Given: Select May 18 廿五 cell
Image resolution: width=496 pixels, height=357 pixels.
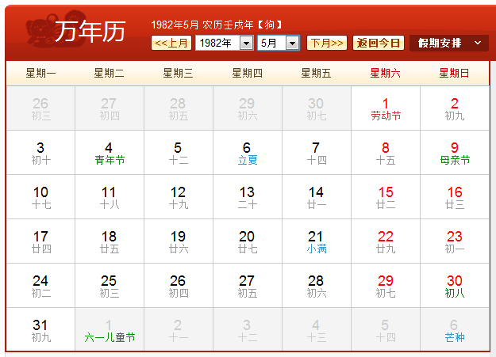Looking at the screenshot, I should coord(110,241).
